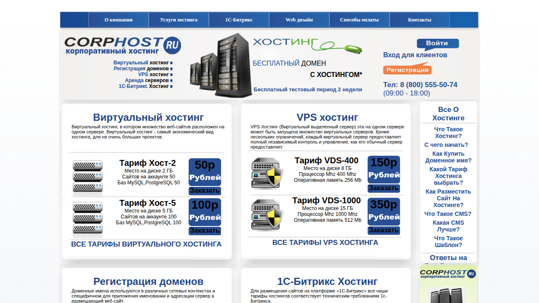
Task: Click the 150р Рублей price badge
Action: coord(384,170)
